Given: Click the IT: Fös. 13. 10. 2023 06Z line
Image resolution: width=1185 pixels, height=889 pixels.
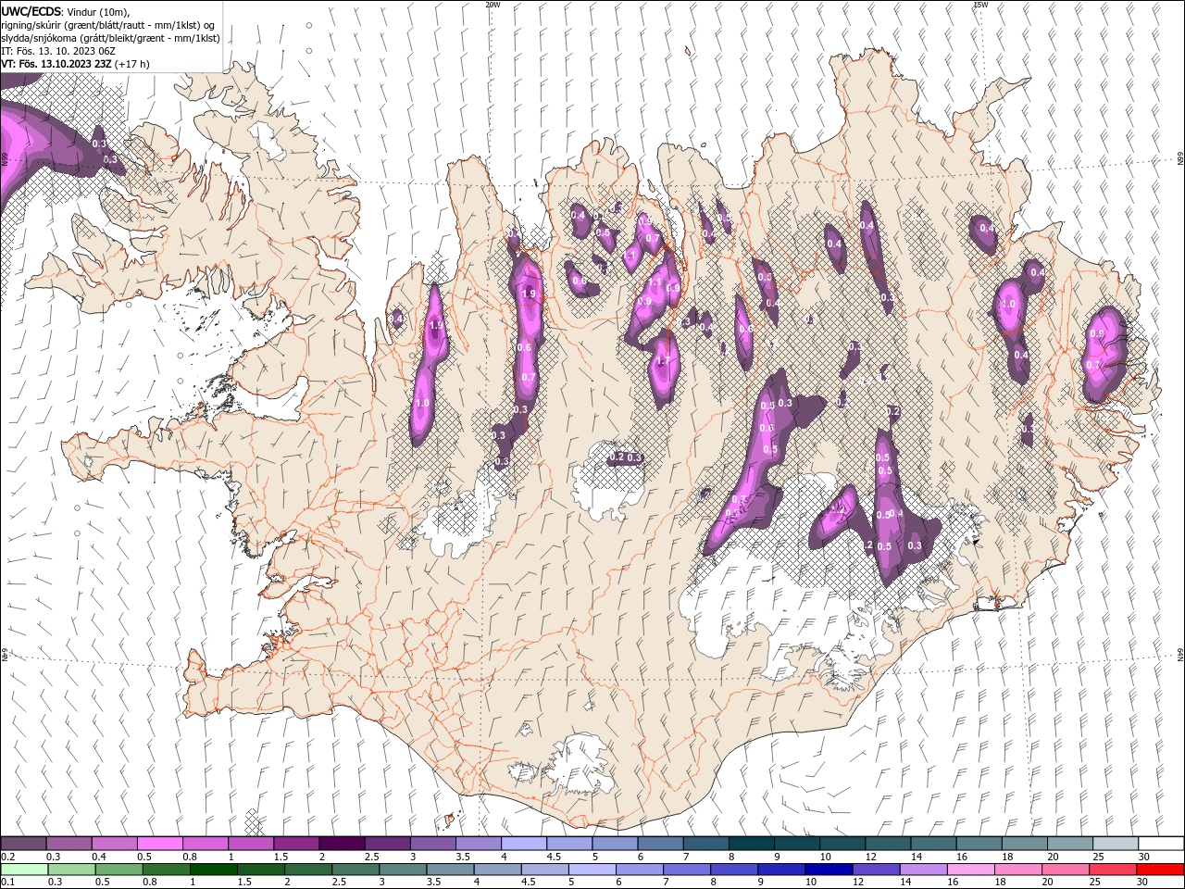Looking at the screenshot, I should (x=58, y=51).
